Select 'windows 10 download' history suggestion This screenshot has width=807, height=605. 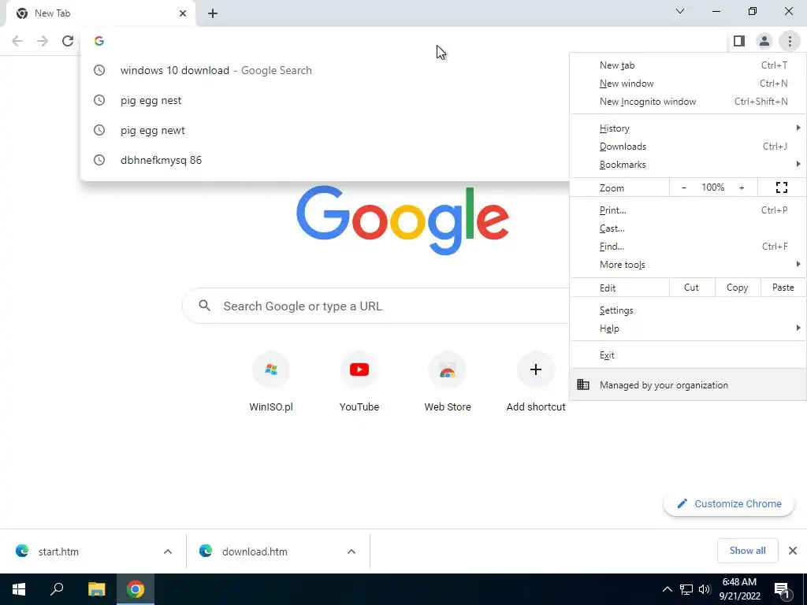[x=325, y=70]
